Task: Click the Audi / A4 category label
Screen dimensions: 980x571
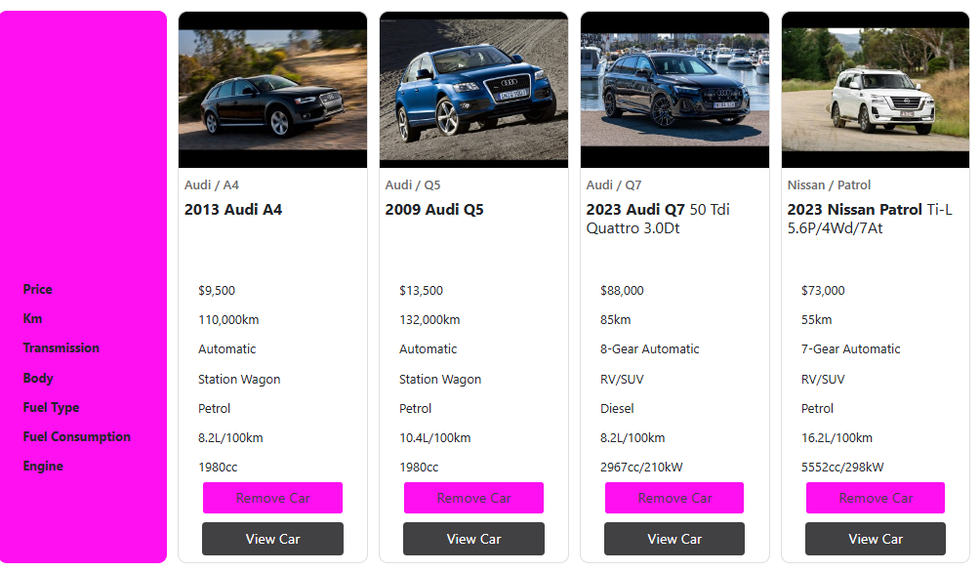Action: [212, 185]
